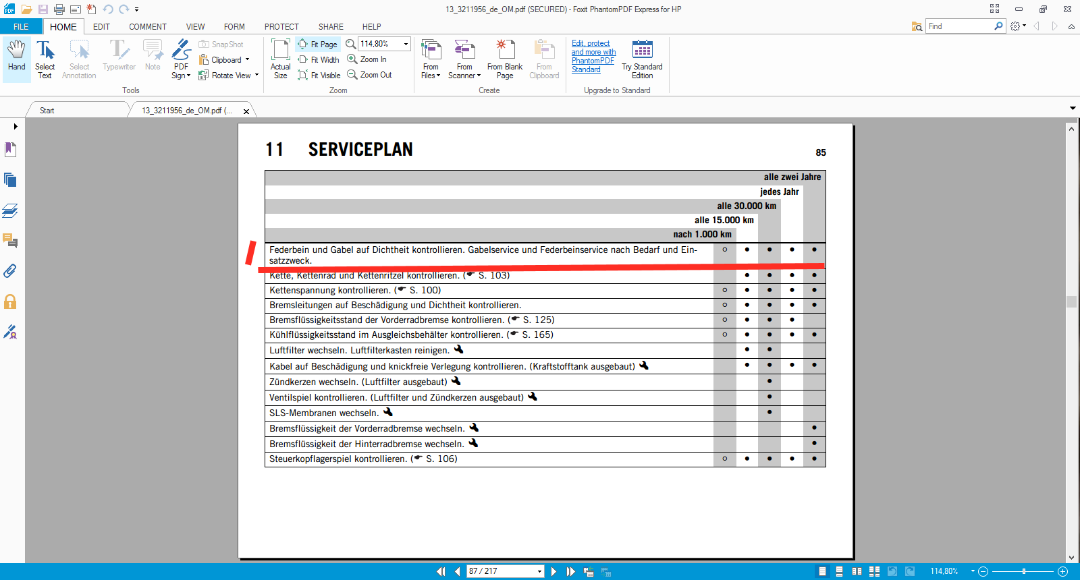The width and height of the screenshot is (1080, 580).
Task: Click the Actual Size icon
Action: click(280, 59)
